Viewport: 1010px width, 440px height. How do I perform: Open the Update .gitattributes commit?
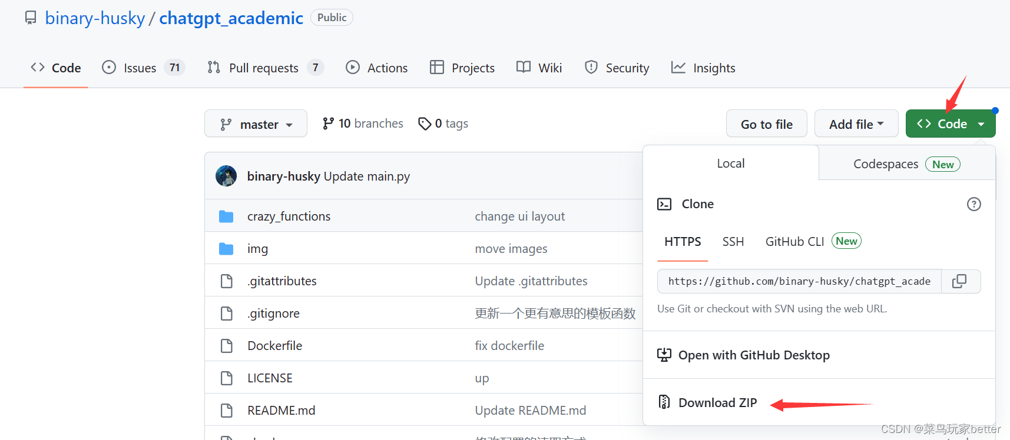pyautogui.click(x=531, y=281)
